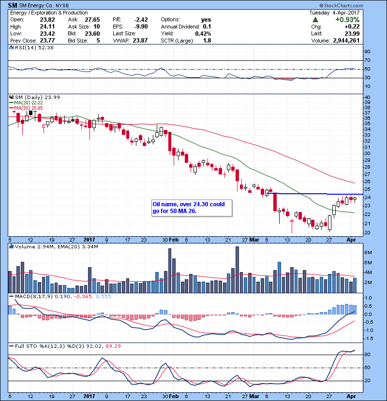This screenshot has width=387, height=401.
Task: Click the date Tuesday 4-Apr-2017
Action: (334, 13)
